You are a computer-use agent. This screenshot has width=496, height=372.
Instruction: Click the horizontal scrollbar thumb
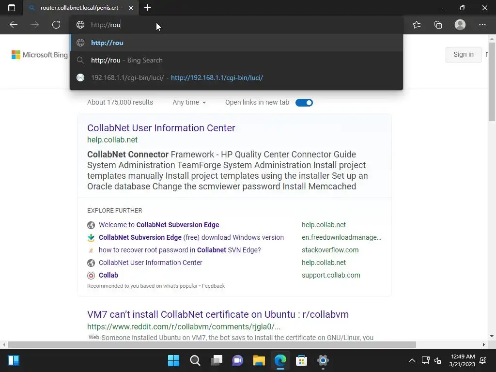212,344
